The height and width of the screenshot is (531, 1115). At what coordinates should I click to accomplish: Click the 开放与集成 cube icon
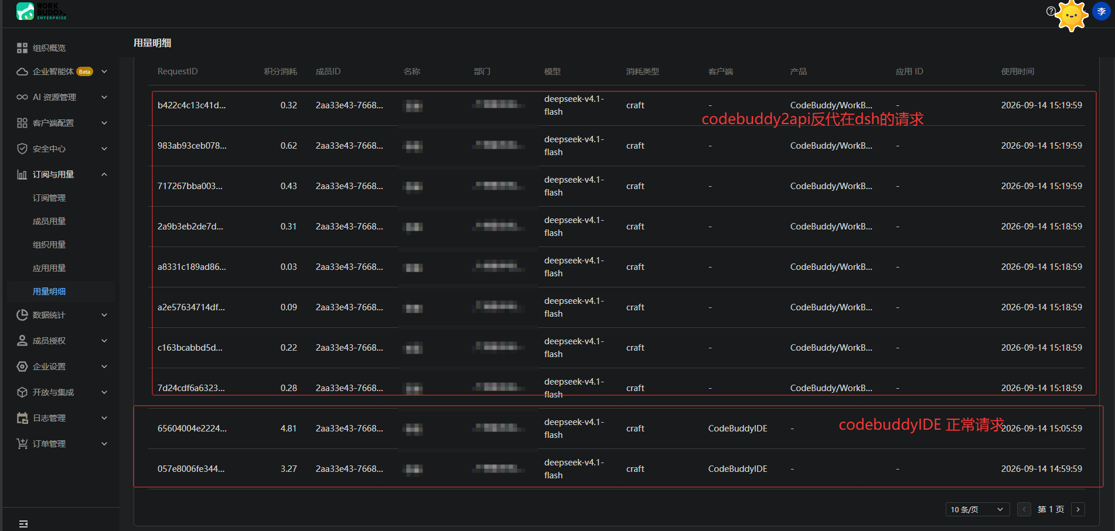pyautogui.click(x=22, y=392)
